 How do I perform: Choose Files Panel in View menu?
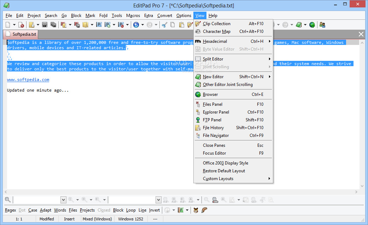[x=233, y=104]
